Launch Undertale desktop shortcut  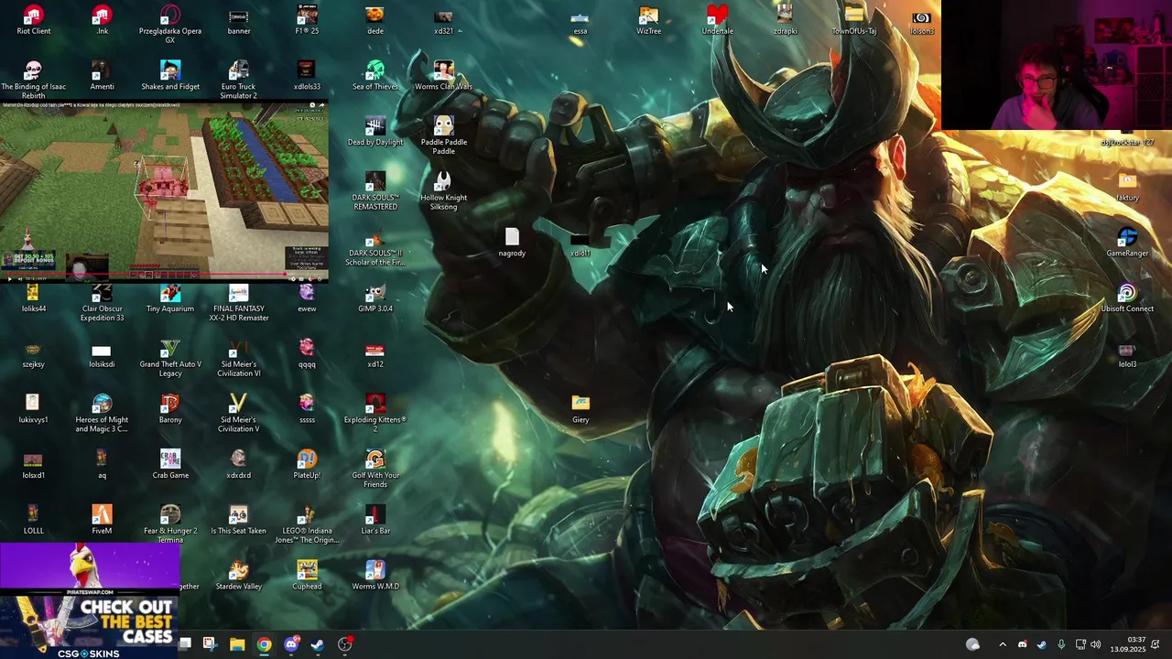click(717, 20)
